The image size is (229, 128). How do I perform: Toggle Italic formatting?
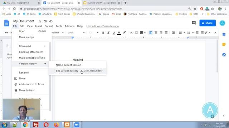pos(108,33)
